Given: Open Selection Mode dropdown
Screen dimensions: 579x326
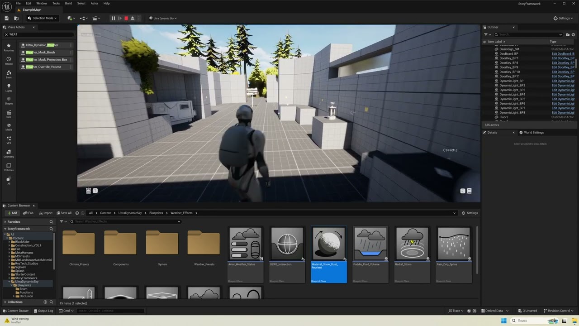Looking at the screenshot, I should click(42, 18).
